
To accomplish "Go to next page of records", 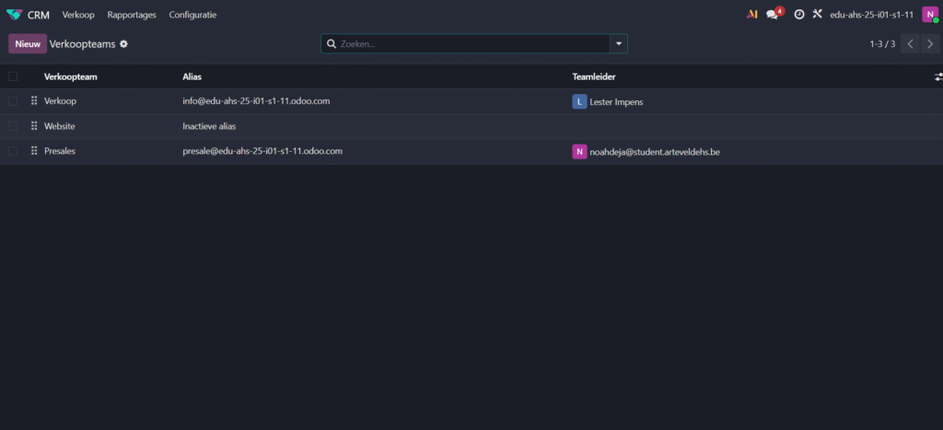I will coord(930,44).
